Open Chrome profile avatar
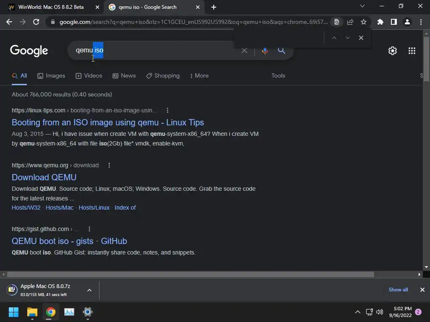Viewport: 430px width, 322px height. 407,22
